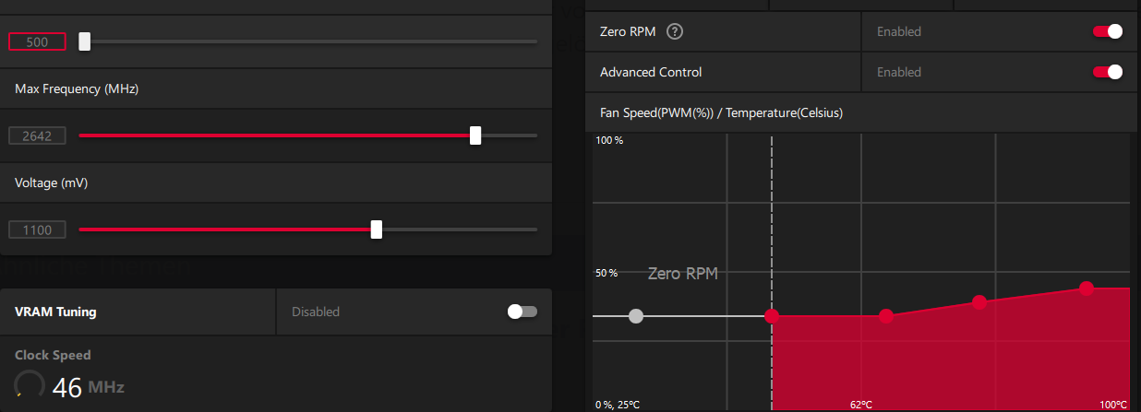Click the Voltage slider handle

(377, 230)
